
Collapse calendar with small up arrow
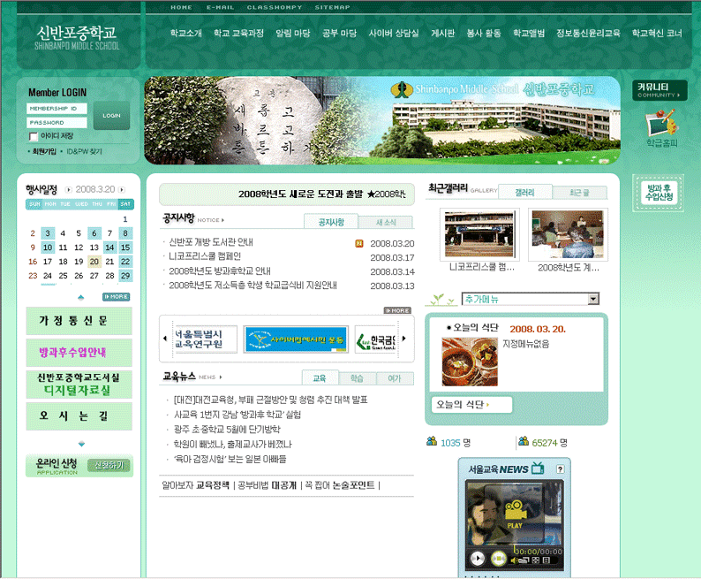pos(81,297)
